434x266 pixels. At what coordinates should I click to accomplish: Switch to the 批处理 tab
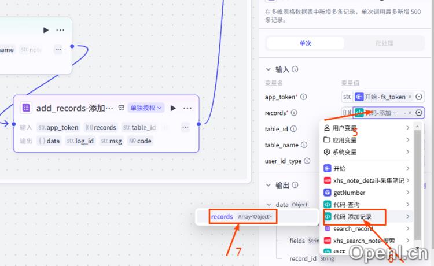coord(384,43)
